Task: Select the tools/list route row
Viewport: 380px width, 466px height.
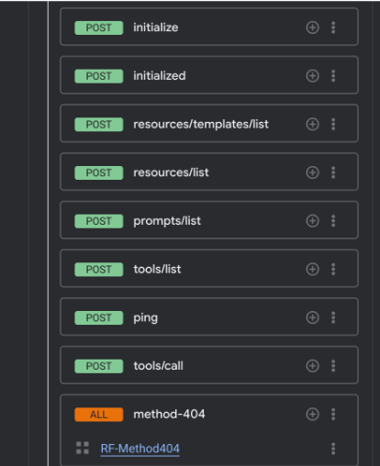Action: [209, 269]
